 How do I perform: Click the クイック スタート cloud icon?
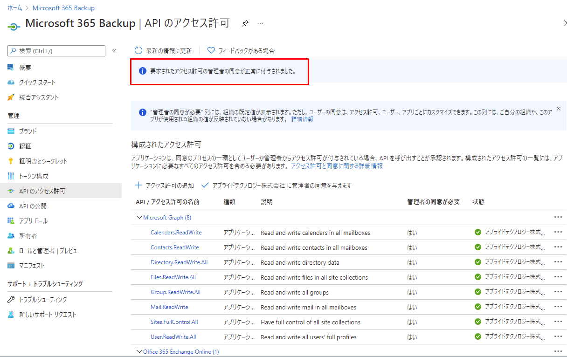11,82
